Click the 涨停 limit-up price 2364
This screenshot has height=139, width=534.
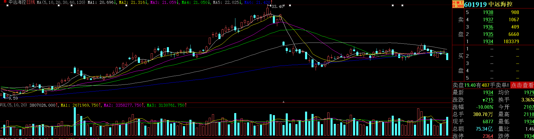[488, 136]
